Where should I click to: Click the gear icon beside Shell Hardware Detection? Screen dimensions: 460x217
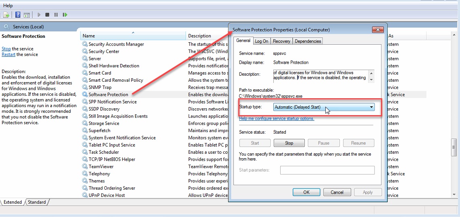point(85,66)
